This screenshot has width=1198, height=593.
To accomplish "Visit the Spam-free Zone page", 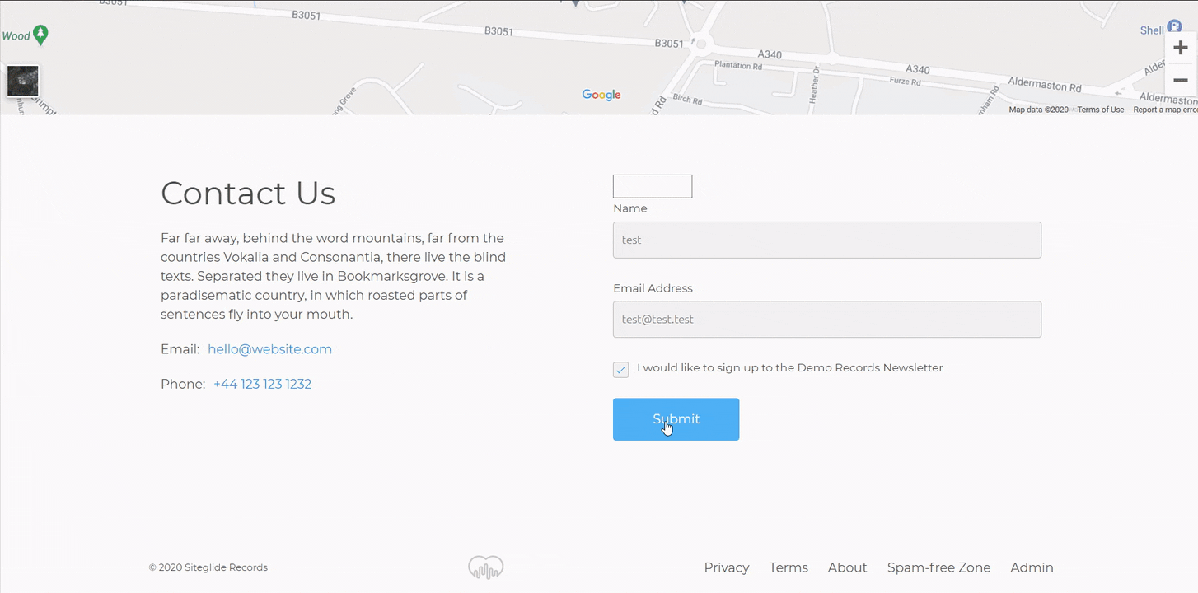I will click(938, 567).
